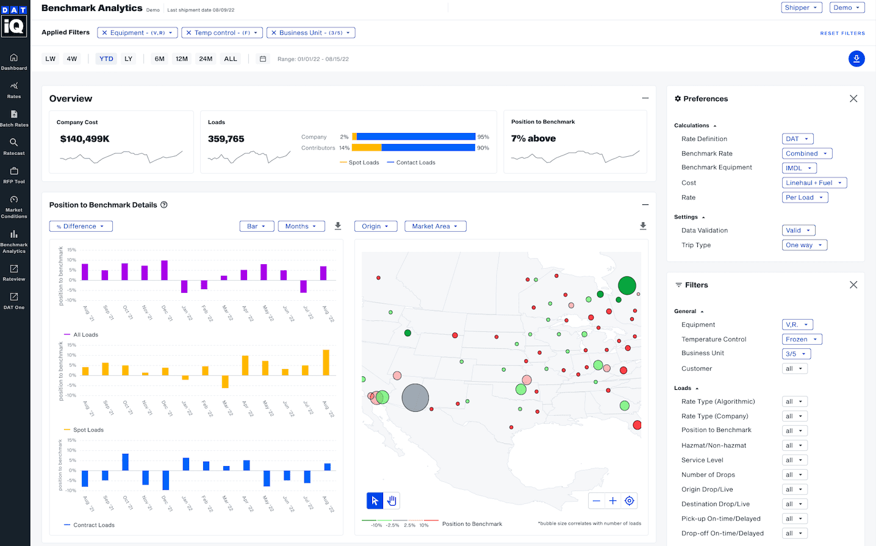Viewport: 876px width, 546px height.
Task: Click the Reset Filters link
Action: tap(842, 34)
